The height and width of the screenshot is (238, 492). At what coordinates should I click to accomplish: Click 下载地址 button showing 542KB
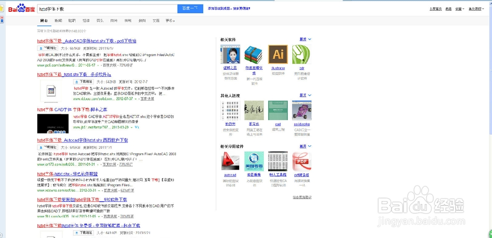84,82
